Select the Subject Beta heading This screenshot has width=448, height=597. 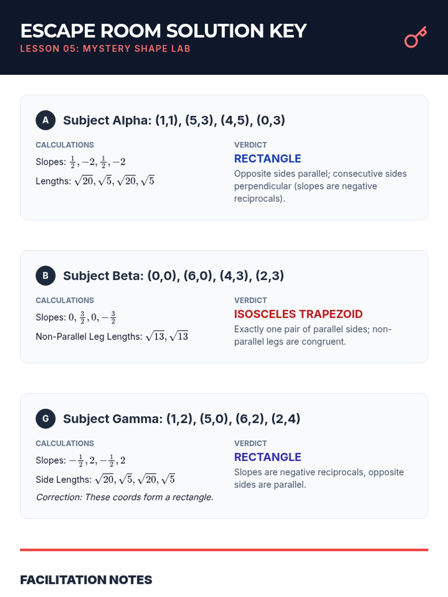point(174,276)
